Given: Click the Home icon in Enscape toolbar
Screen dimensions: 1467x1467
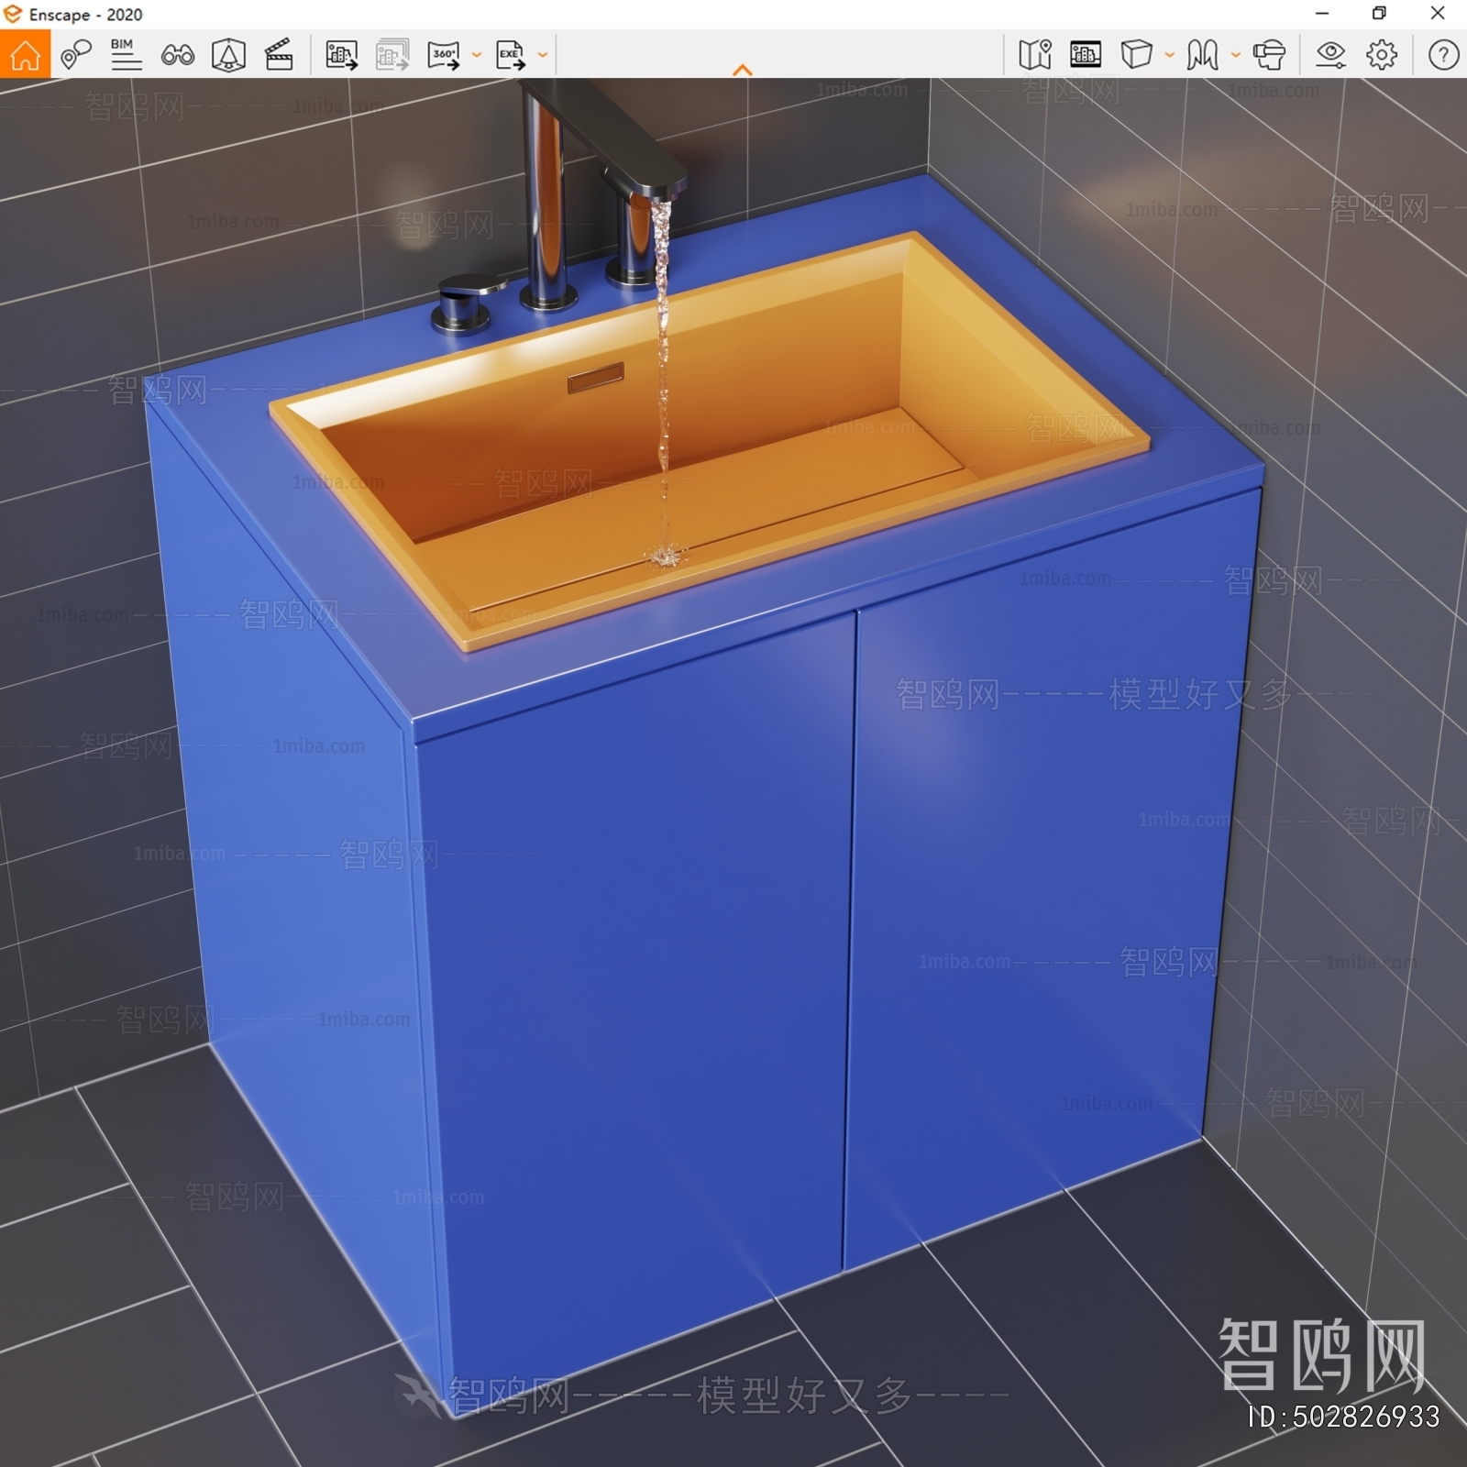Looking at the screenshot, I should [26, 55].
